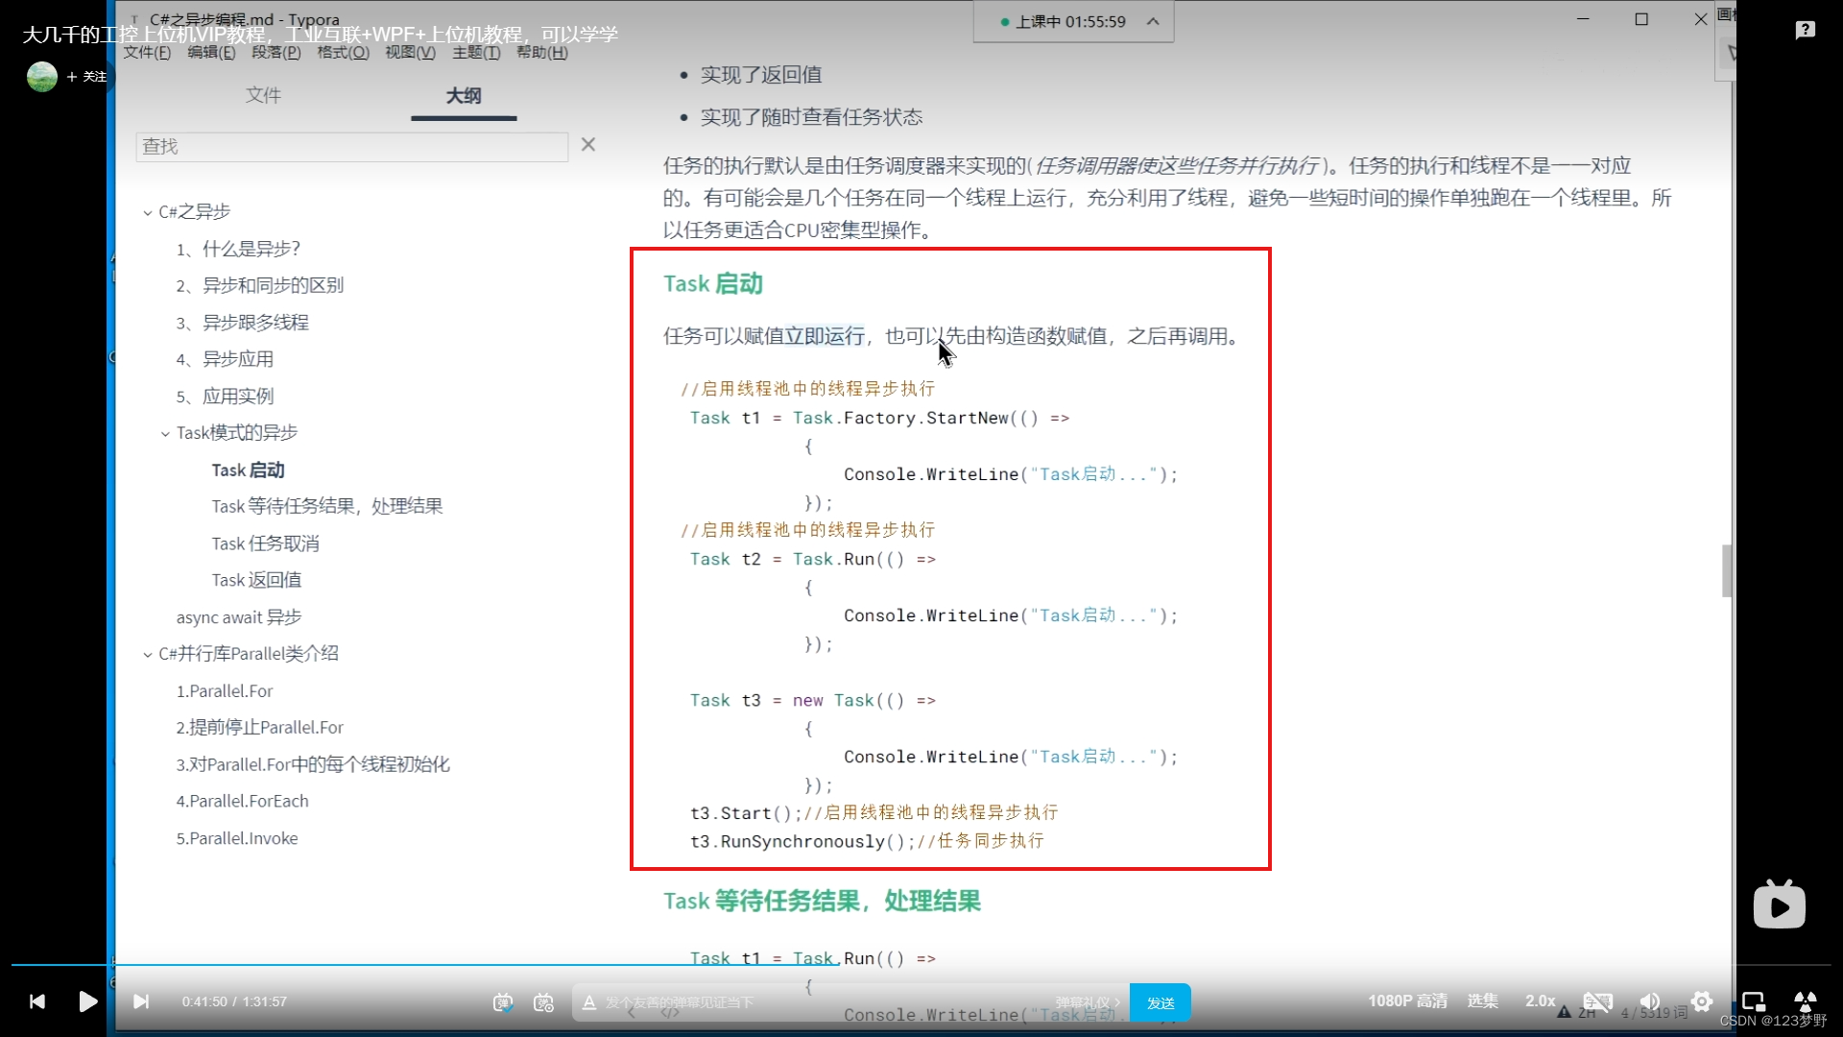Enter picture-in-picture mode
The image size is (1843, 1037).
[x=1754, y=1001]
